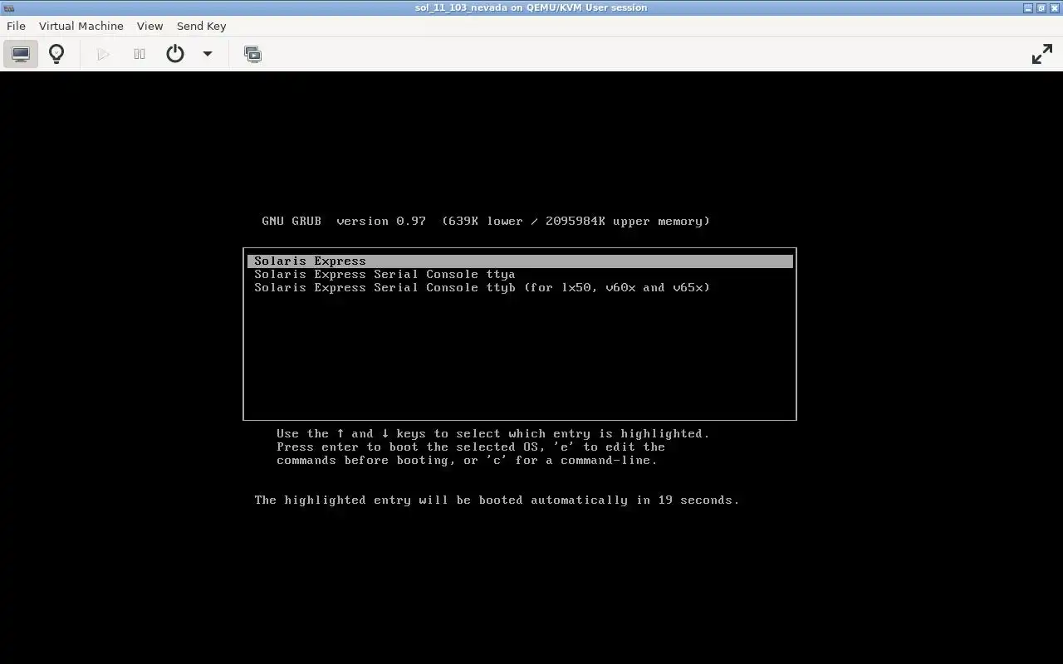1063x664 pixels.
Task: Click the Run virtual machine play button
Action: (x=103, y=54)
